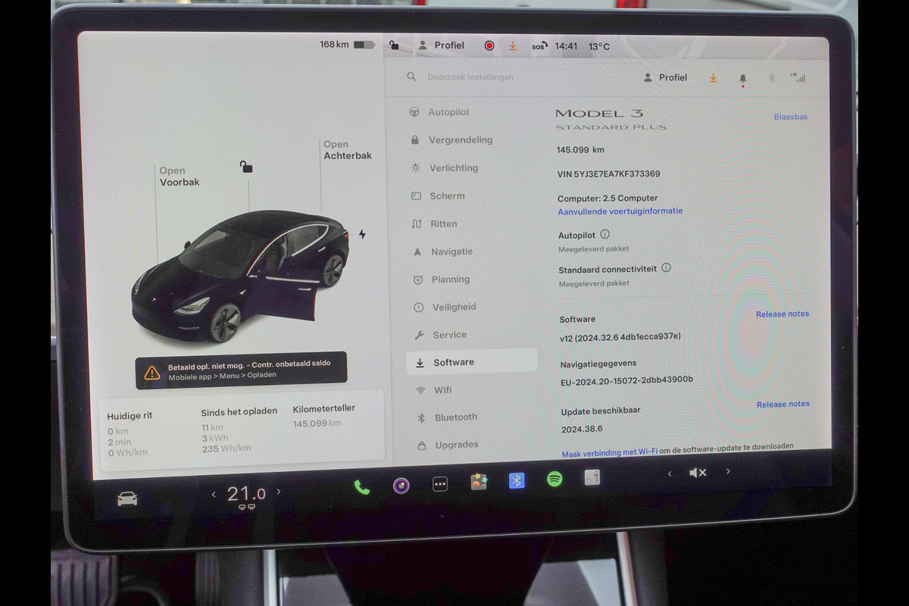Decrease temperature with left arrow
909x606 pixels.
coord(214,494)
